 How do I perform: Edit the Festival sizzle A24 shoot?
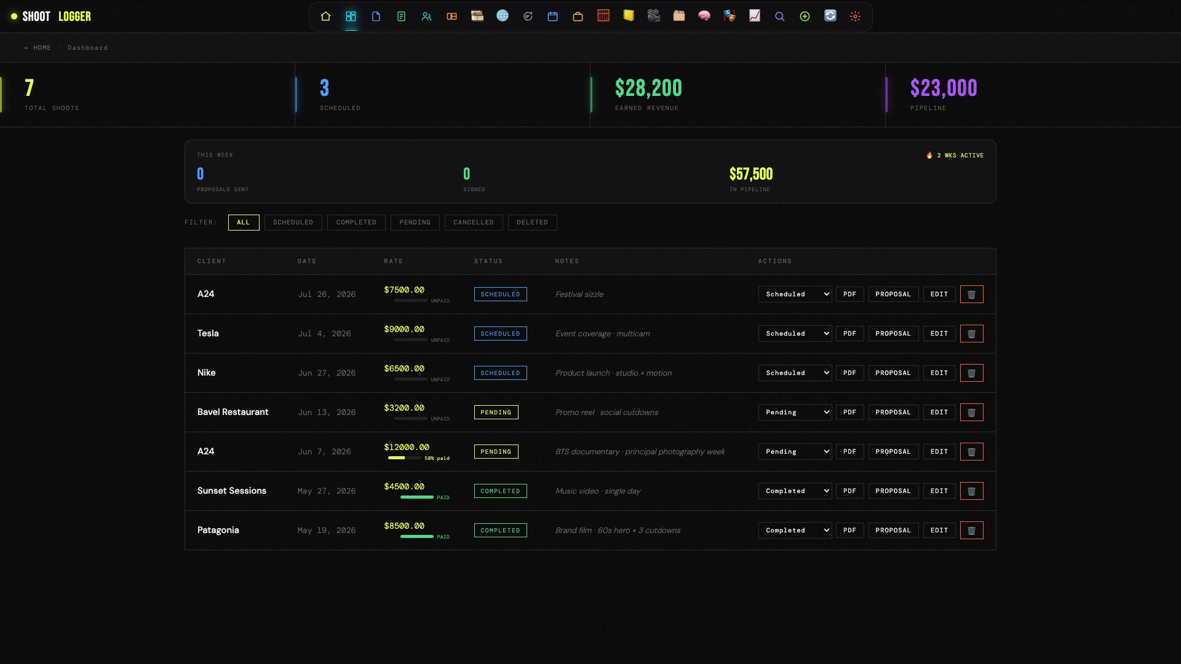click(939, 294)
